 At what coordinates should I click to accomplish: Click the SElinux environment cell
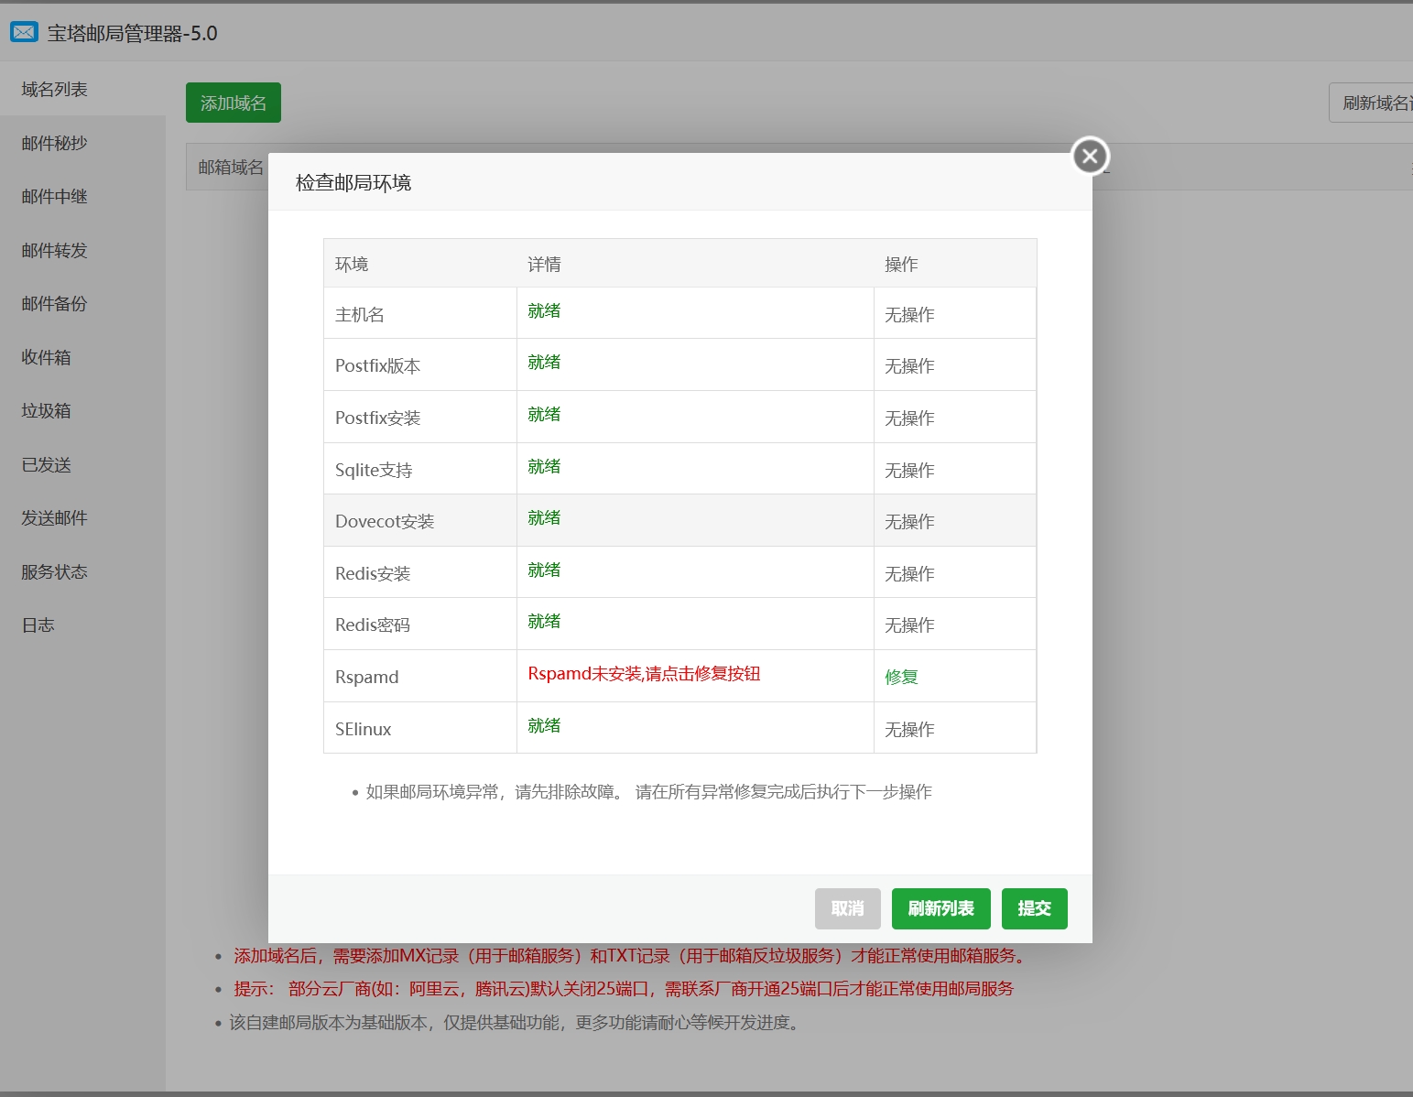[420, 728]
